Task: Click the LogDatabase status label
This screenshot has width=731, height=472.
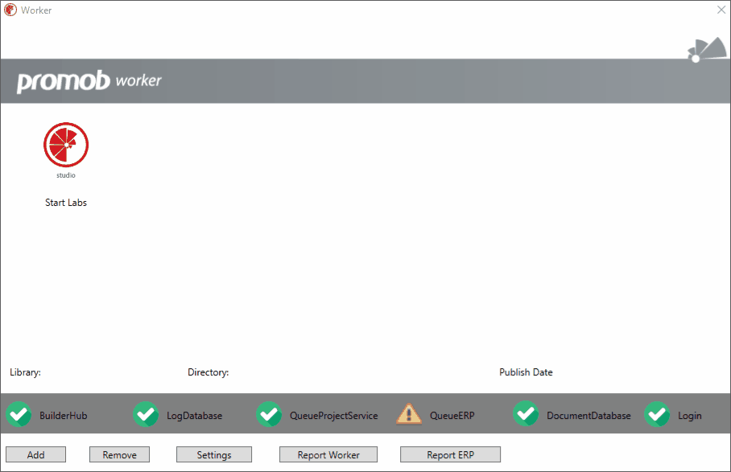Action: coord(194,416)
